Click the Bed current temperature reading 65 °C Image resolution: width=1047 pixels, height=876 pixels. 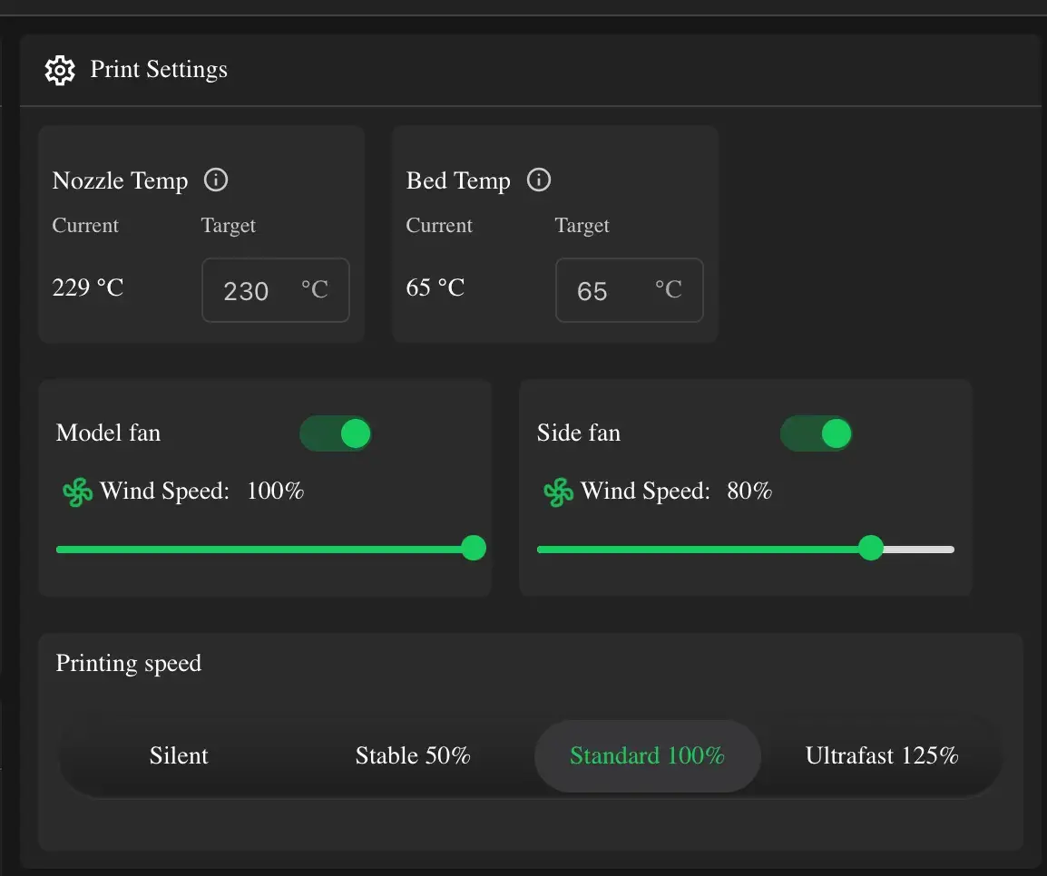pyautogui.click(x=435, y=287)
